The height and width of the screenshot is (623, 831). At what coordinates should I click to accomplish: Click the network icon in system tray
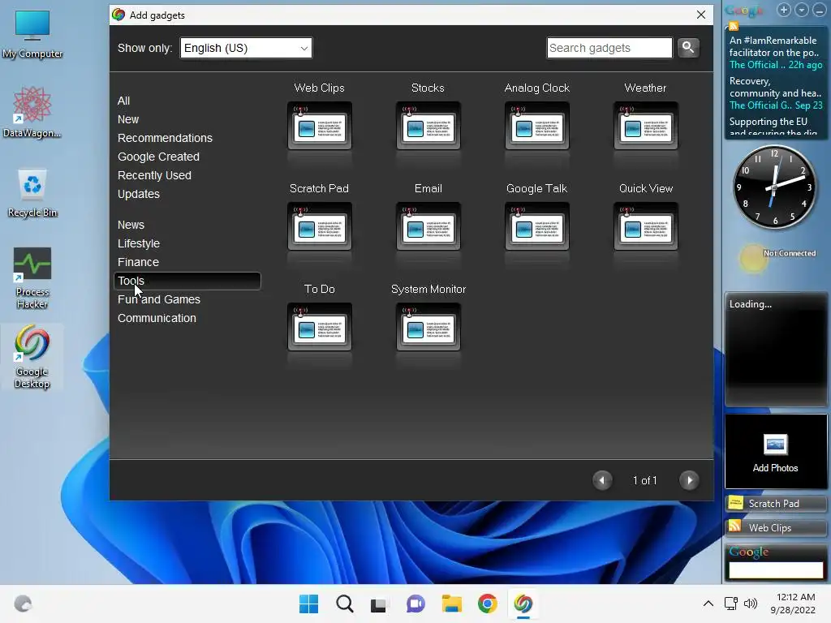[731, 604]
